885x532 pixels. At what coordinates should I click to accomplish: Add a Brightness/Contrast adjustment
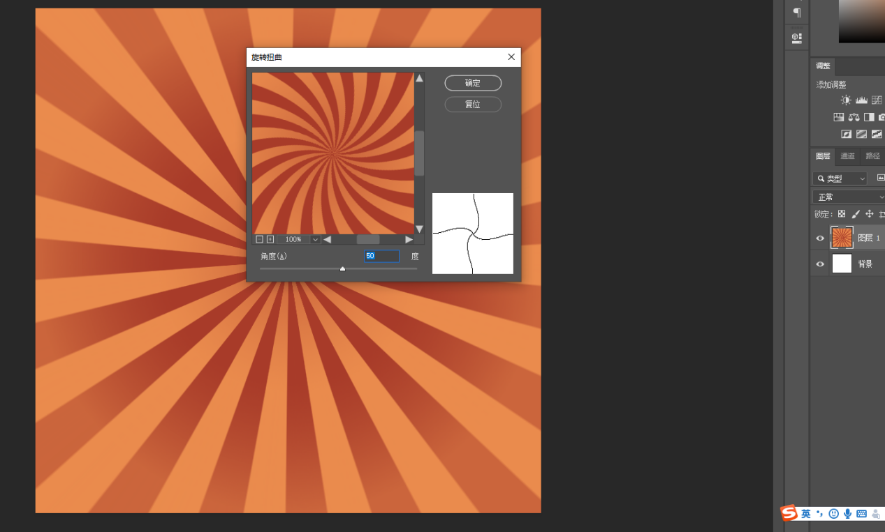point(846,100)
